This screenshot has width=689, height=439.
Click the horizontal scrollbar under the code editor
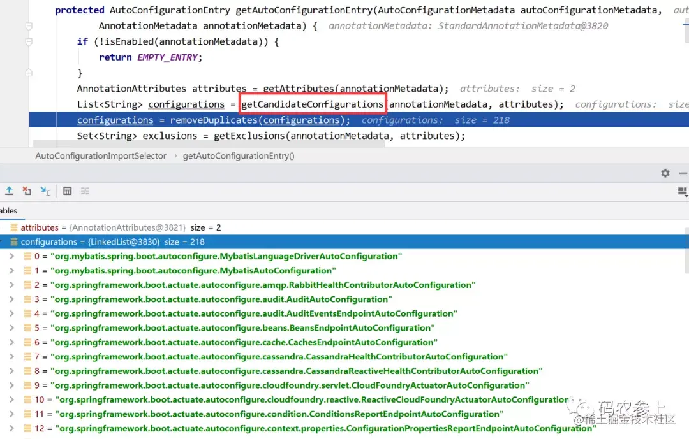click(209, 144)
